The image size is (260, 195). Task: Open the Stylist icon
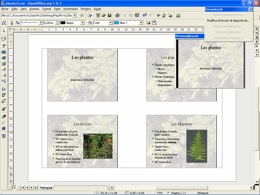[x=164, y=15]
